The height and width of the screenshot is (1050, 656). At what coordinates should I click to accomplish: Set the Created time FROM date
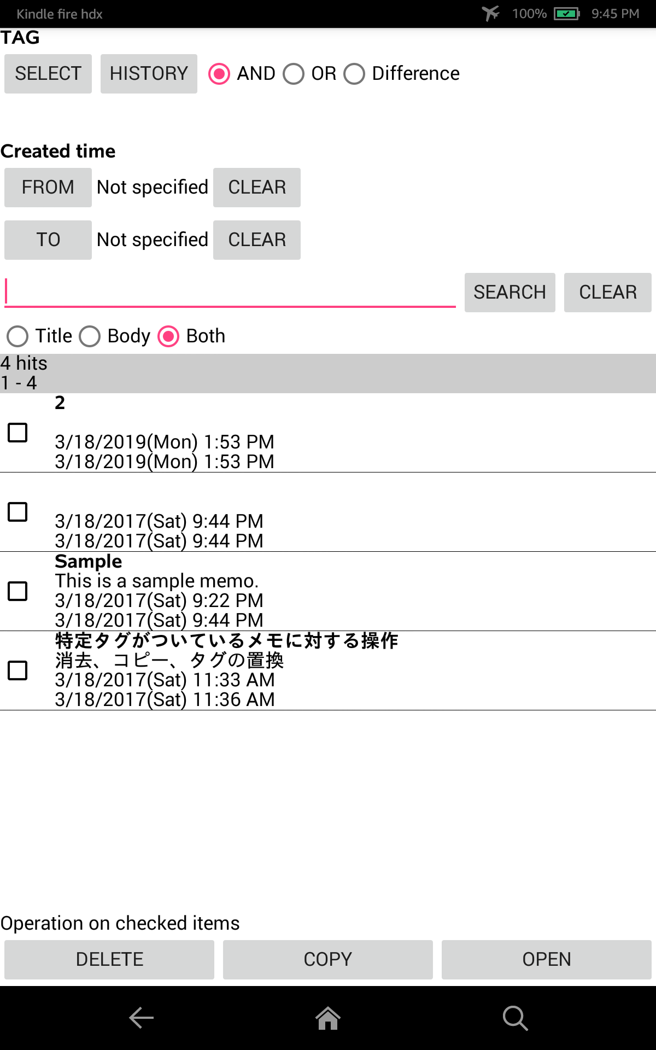(48, 188)
